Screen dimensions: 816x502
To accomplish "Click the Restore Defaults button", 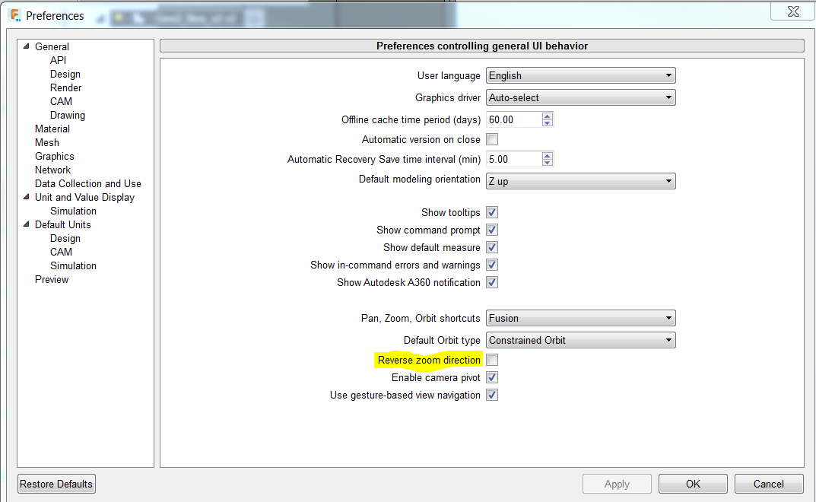I will 56,484.
